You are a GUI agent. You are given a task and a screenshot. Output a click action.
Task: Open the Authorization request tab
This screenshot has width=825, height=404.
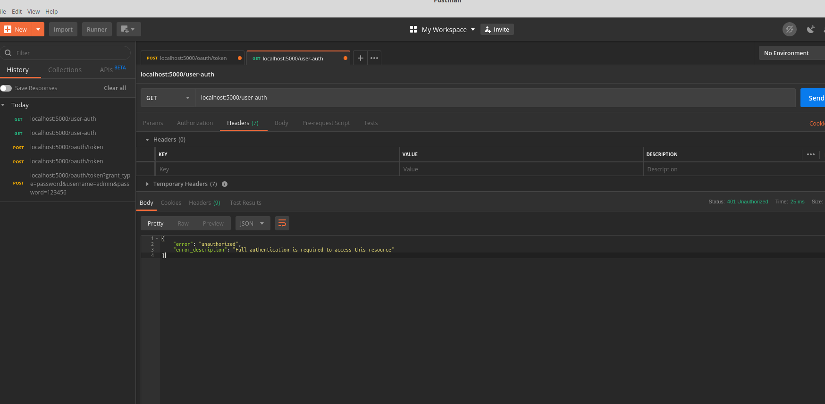click(195, 123)
